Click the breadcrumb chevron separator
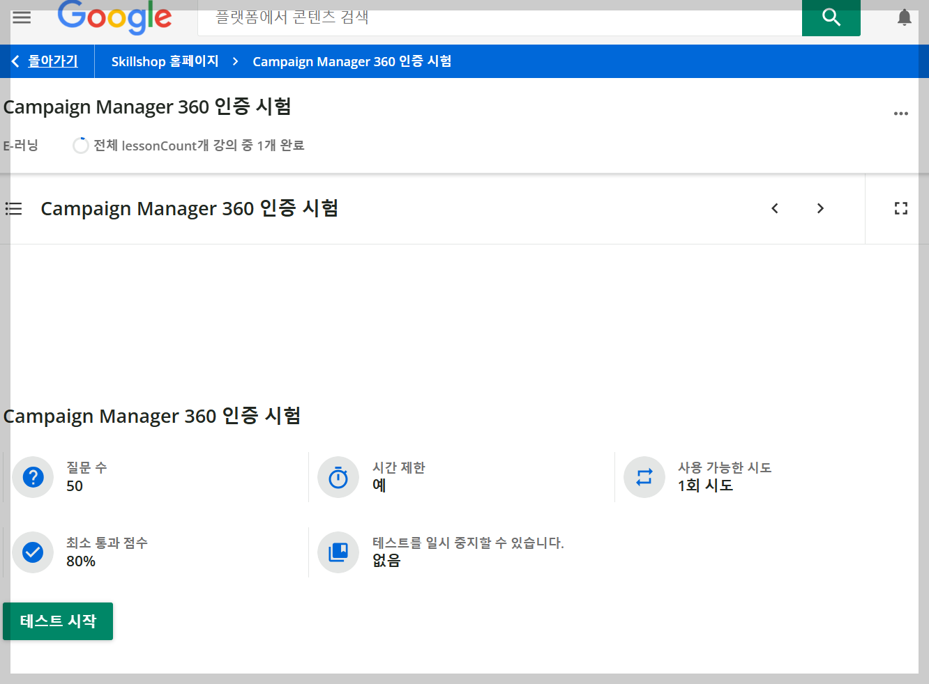The image size is (929, 684). tap(236, 61)
